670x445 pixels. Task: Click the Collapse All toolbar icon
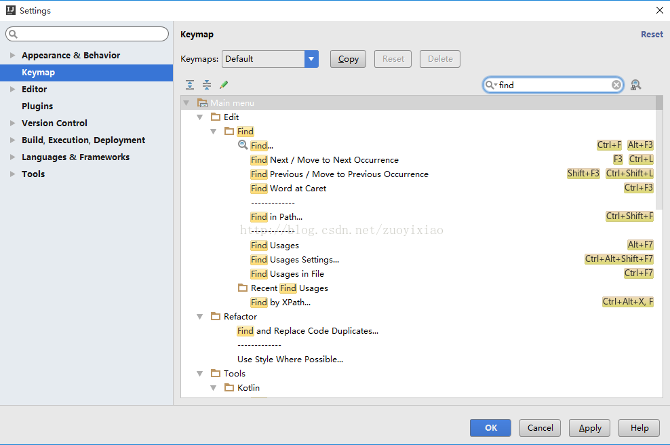(x=207, y=85)
